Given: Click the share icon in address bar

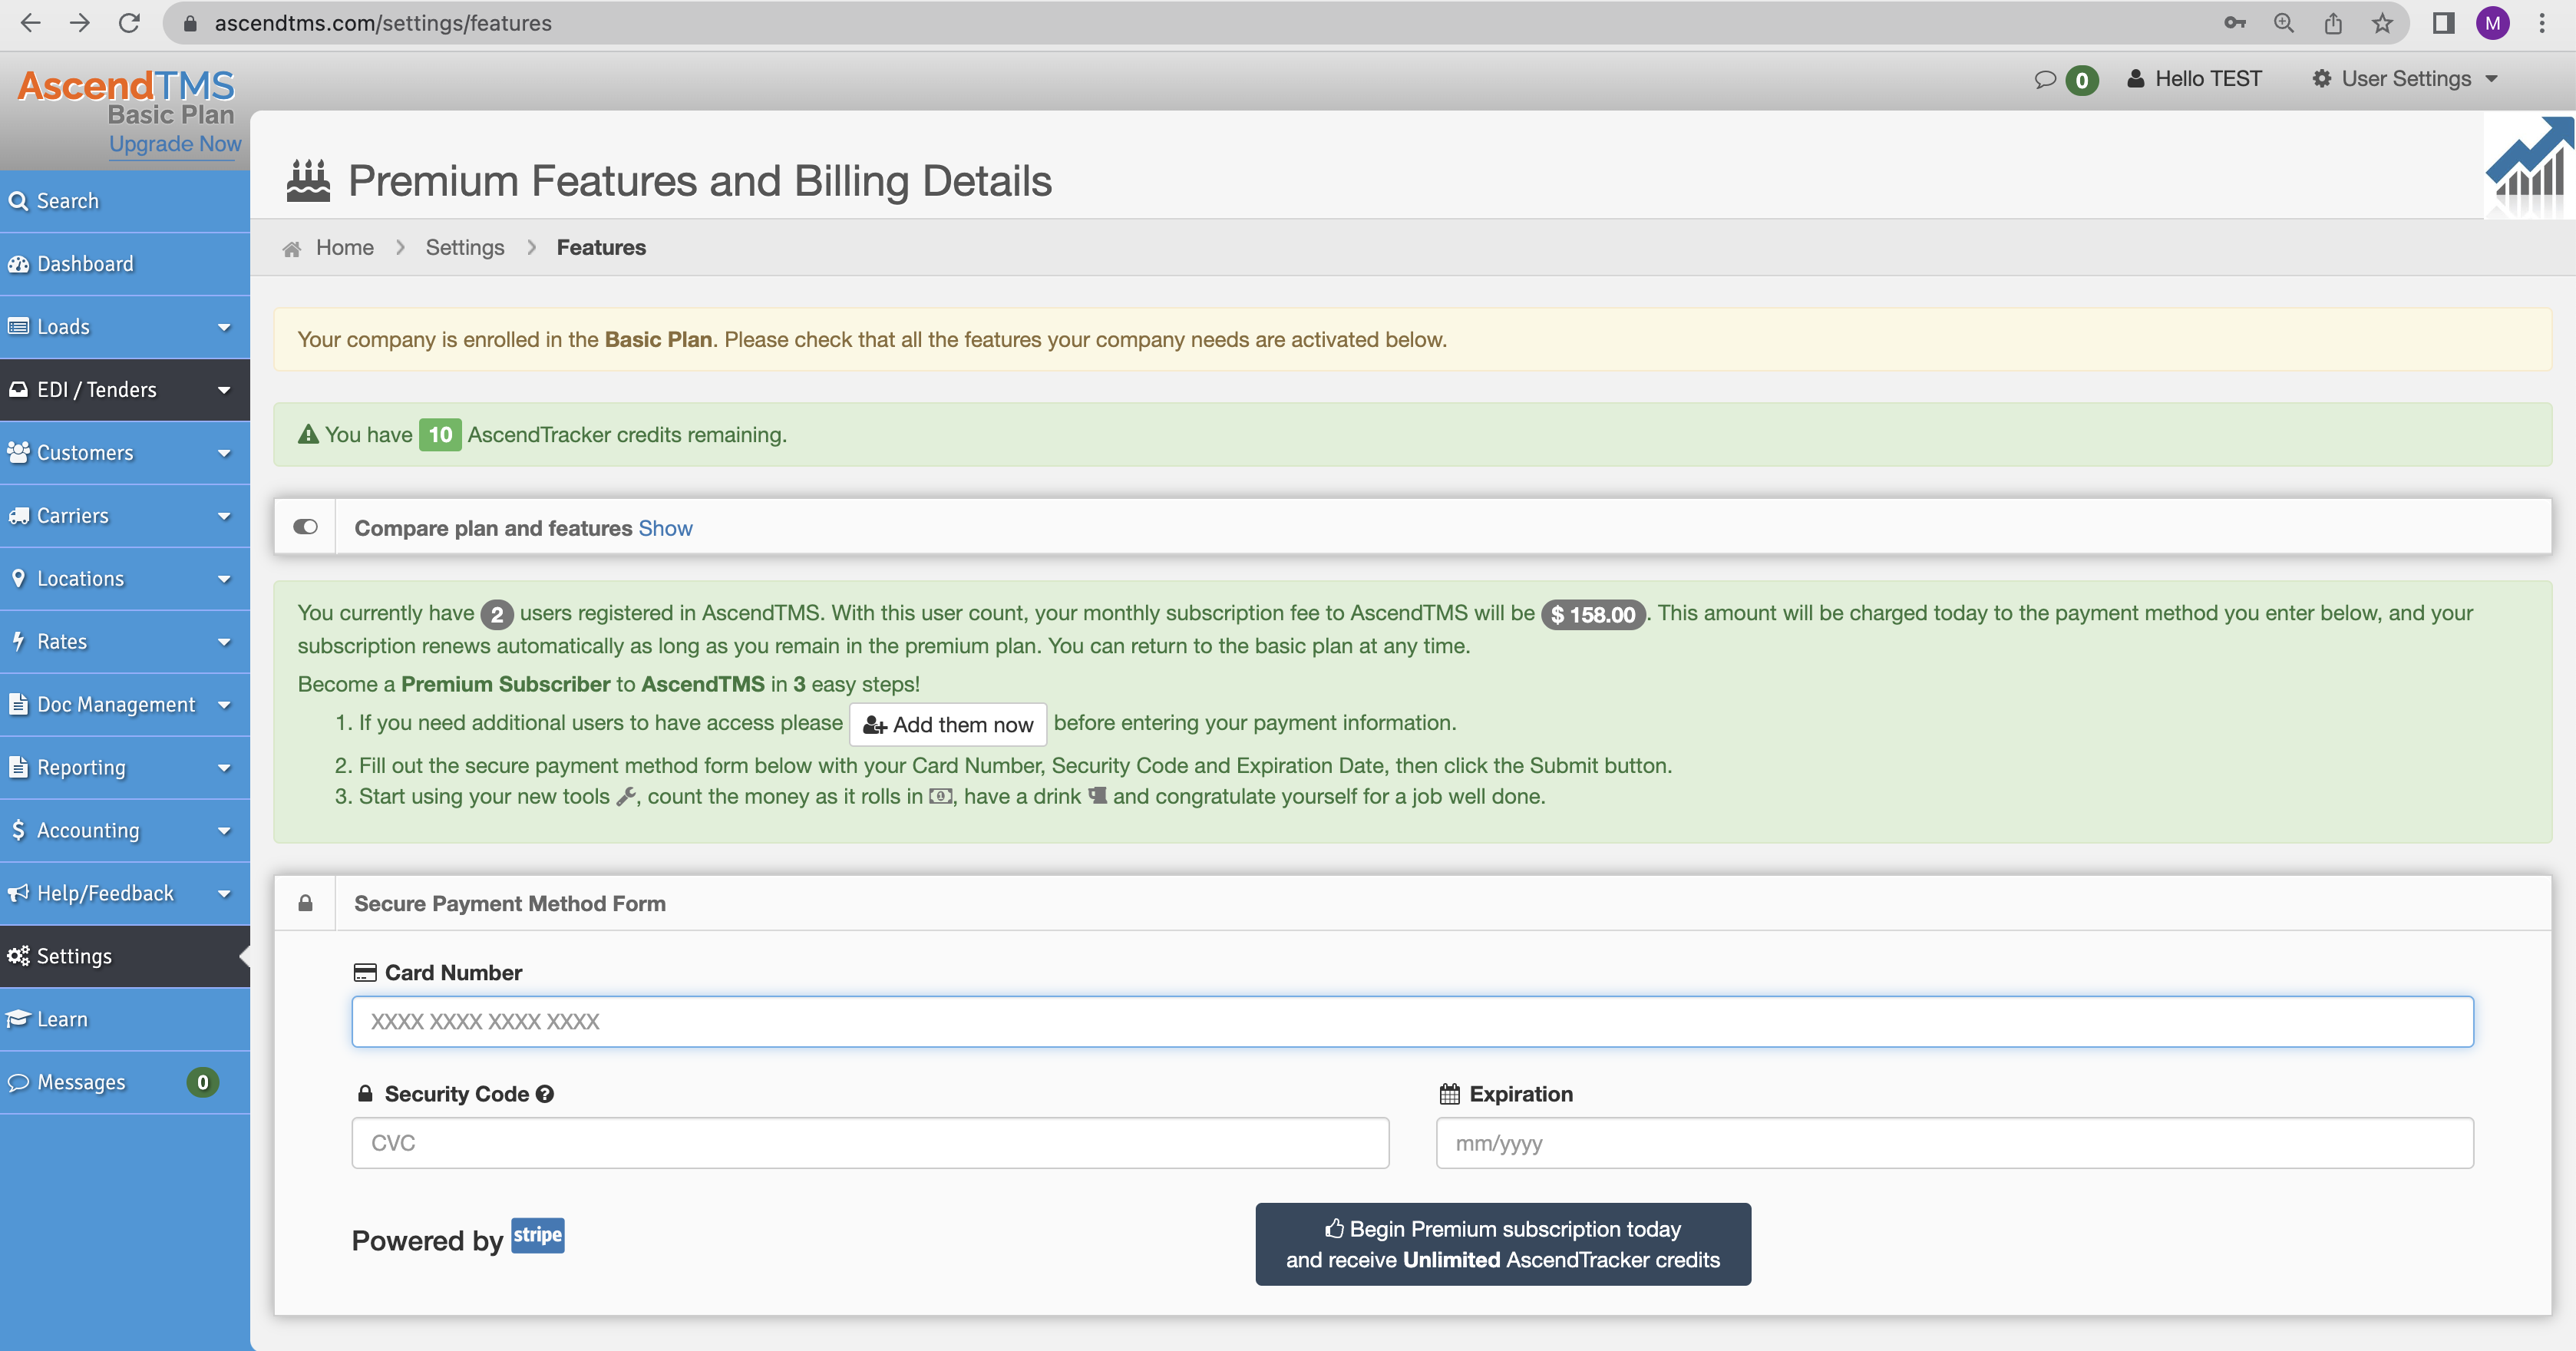Looking at the screenshot, I should point(2333,23).
